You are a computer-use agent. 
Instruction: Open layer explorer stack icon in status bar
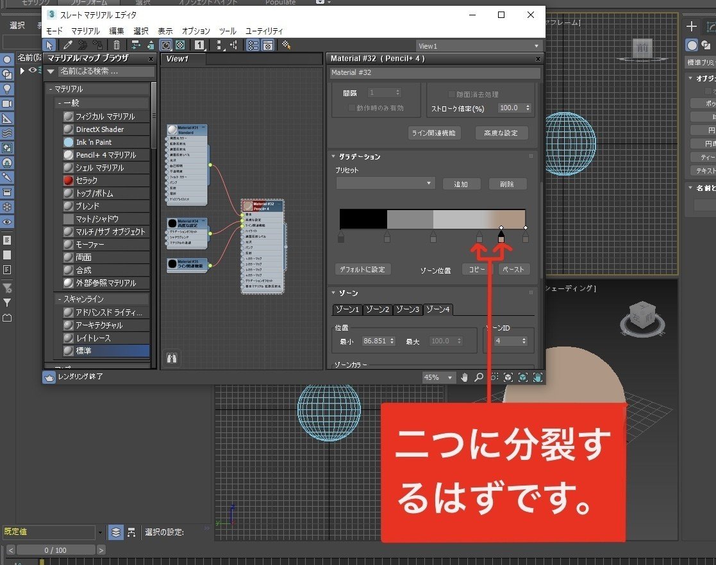(x=116, y=532)
